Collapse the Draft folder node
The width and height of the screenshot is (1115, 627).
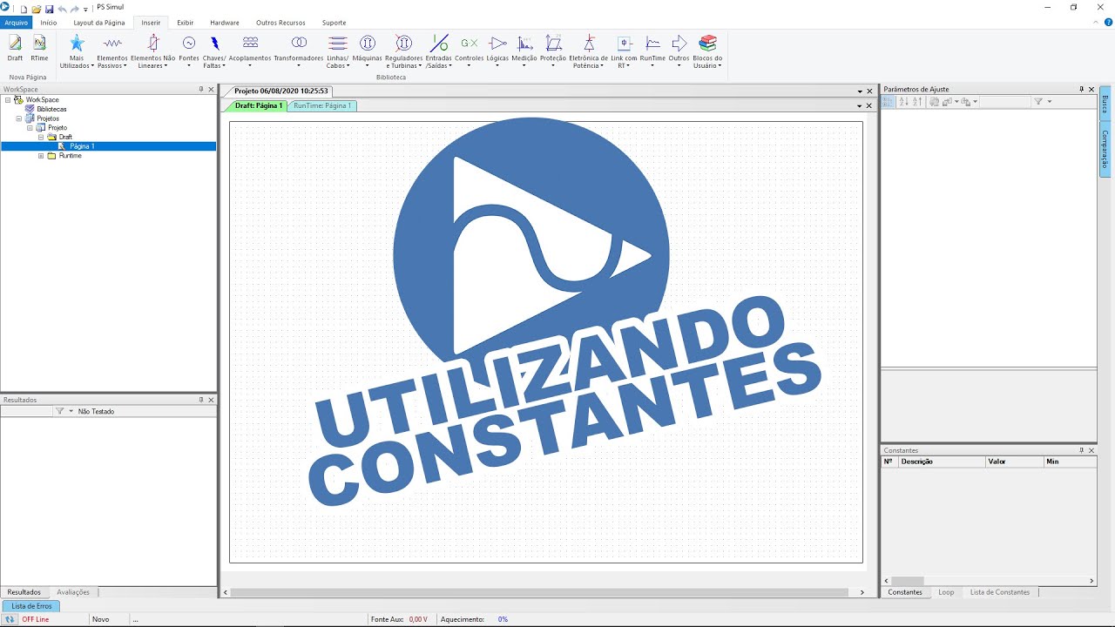(x=41, y=137)
